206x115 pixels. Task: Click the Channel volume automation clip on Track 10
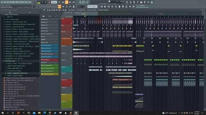pyautogui.click(x=122, y=83)
